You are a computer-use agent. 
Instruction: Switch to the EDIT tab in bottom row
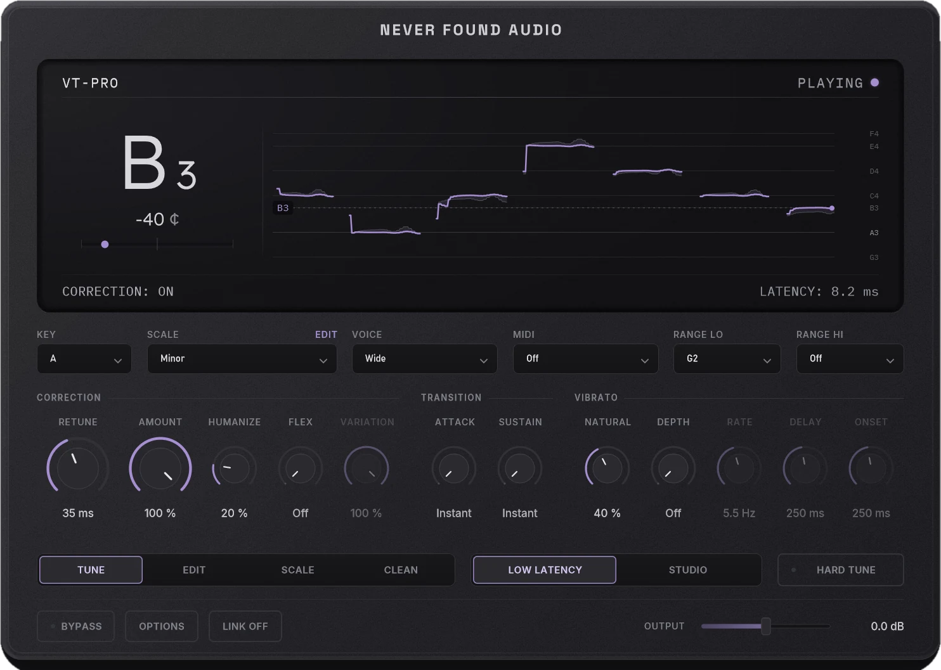[x=194, y=570]
